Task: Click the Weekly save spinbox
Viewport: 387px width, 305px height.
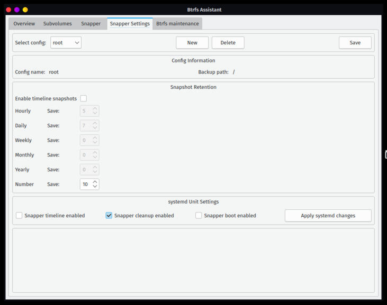Action: 89,140
